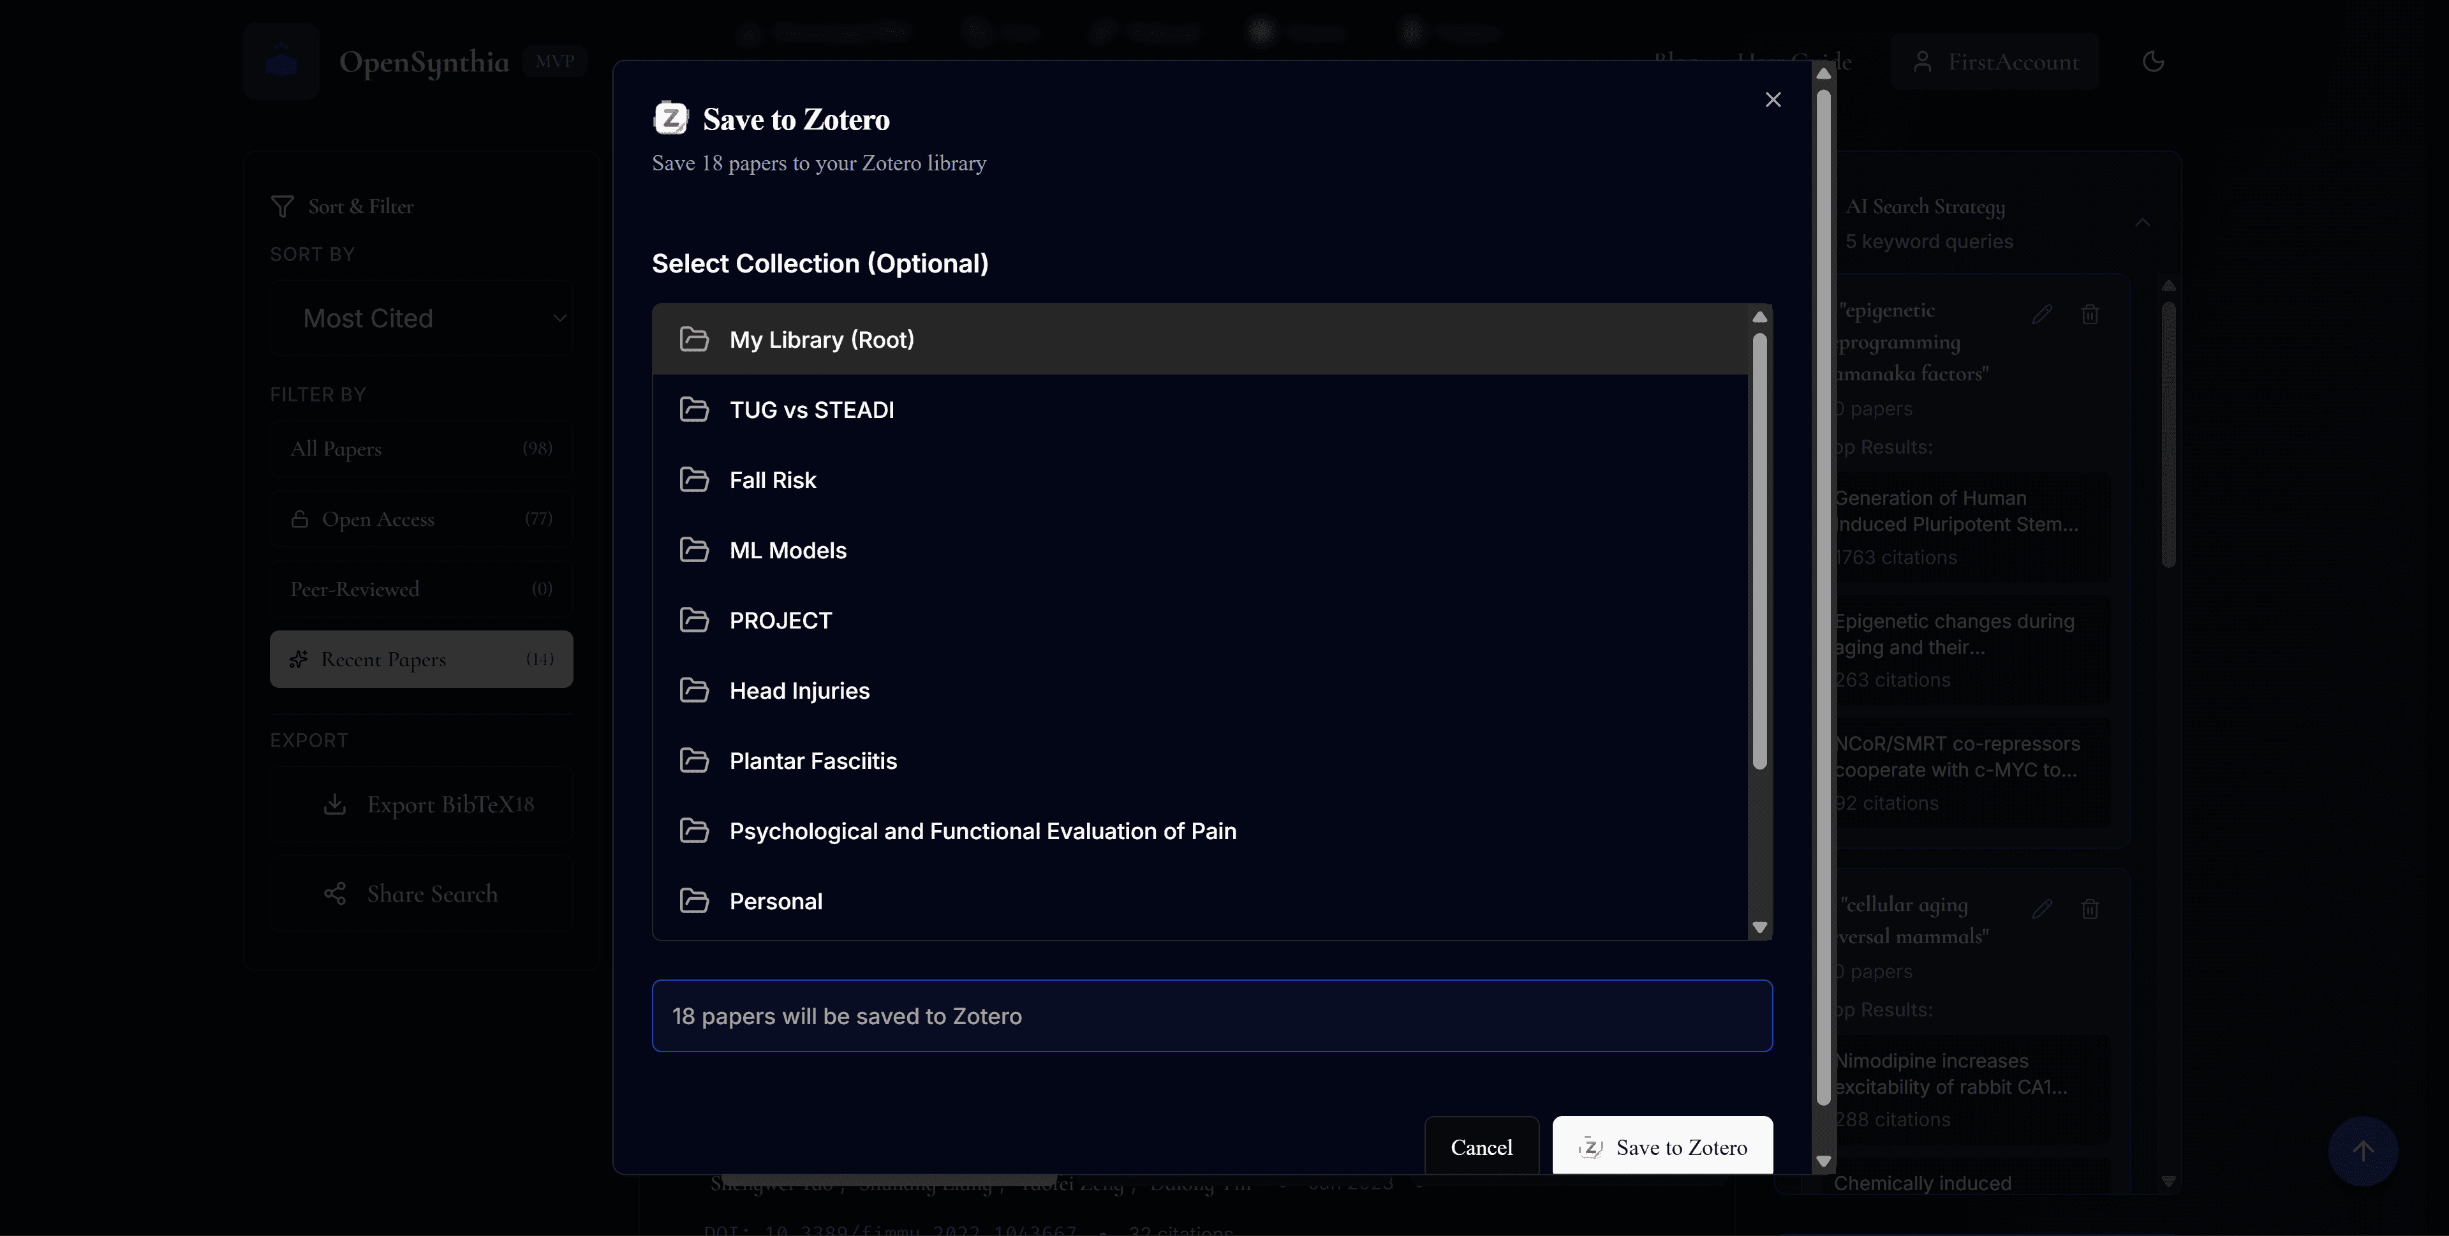
Task: Toggle the Peer-Reviewed filter
Action: pyautogui.click(x=421, y=588)
